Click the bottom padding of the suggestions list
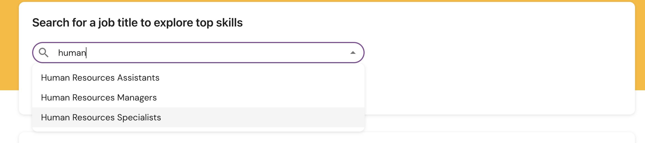Screen dimensions: 645x143 (x=198, y=129)
